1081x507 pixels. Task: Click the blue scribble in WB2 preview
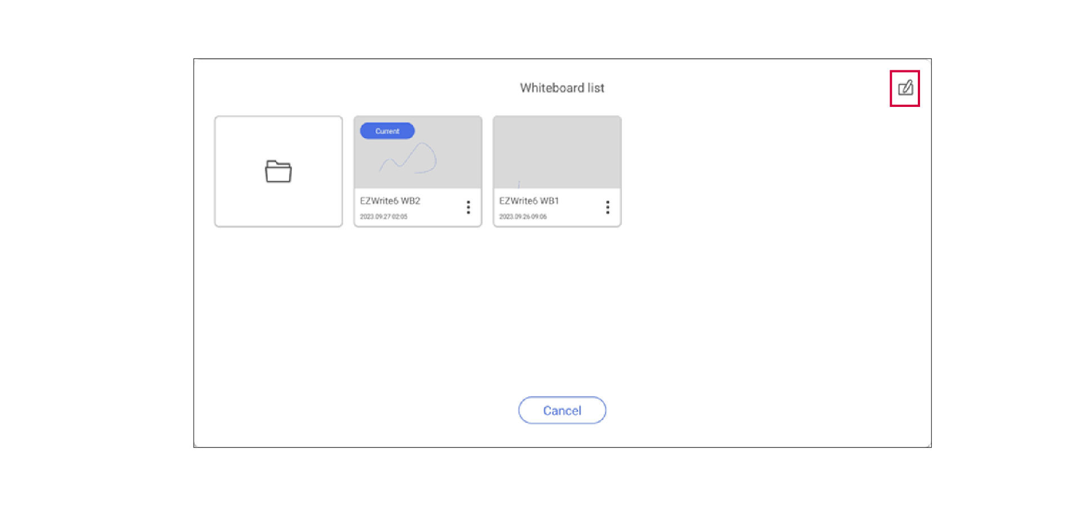[416, 157]
